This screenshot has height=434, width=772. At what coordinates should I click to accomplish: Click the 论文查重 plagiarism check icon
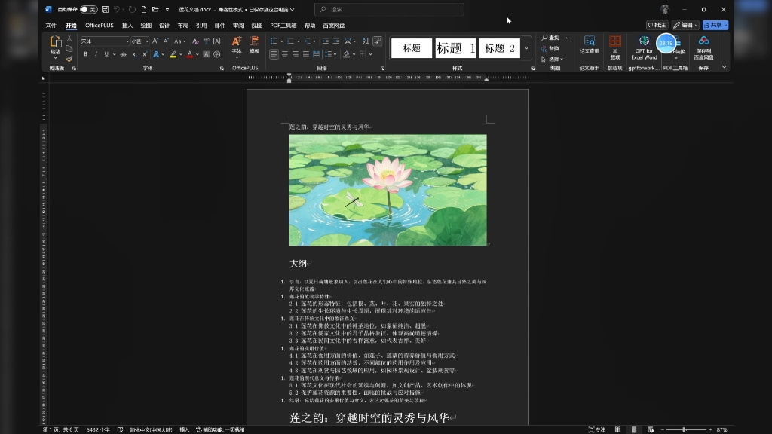pyautogui.click(x=590, y=44)
